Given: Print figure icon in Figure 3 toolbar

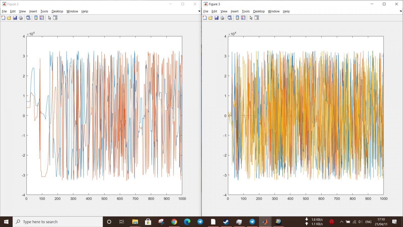Looking at the screenshot, I should click(x=222, y=18).
